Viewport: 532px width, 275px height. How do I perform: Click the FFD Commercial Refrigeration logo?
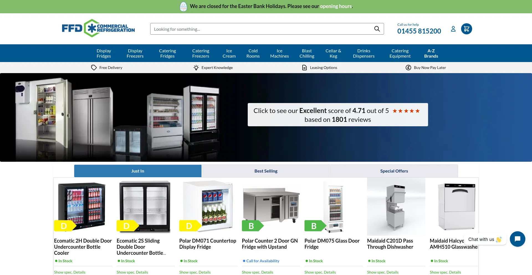[98, 28]
